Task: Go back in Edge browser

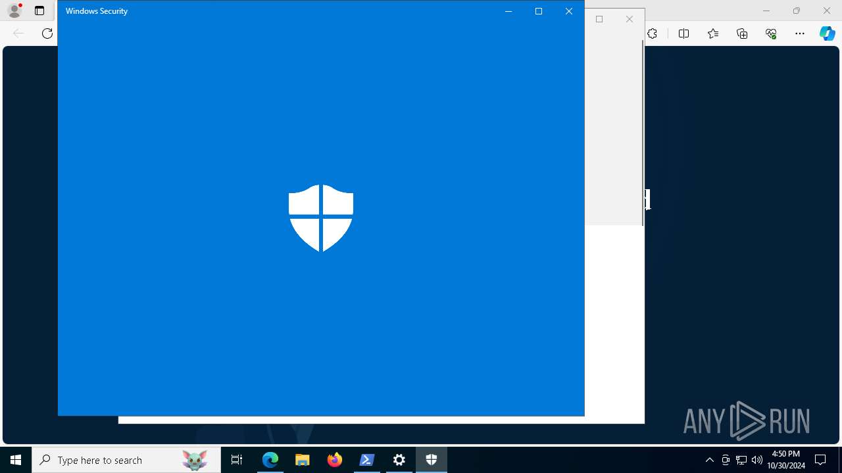Action: coord(18,34)
